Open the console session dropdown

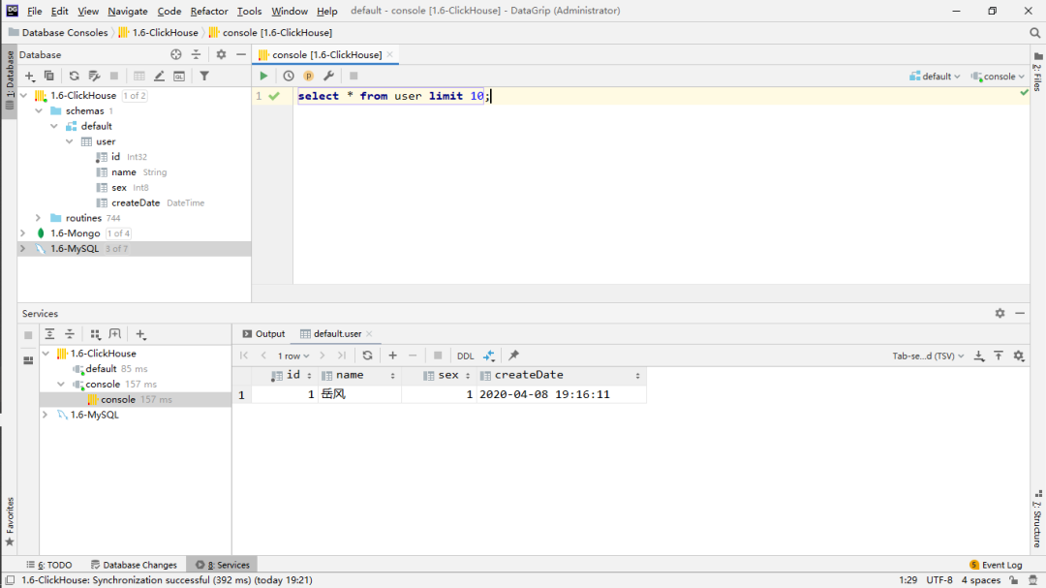coord(998,77)
